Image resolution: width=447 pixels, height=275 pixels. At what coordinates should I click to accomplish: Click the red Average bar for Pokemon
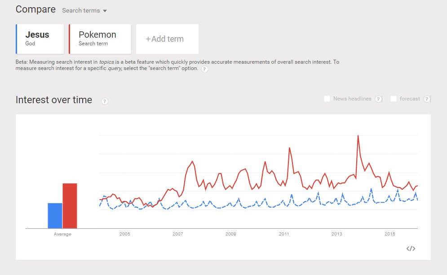click(70, 206)
